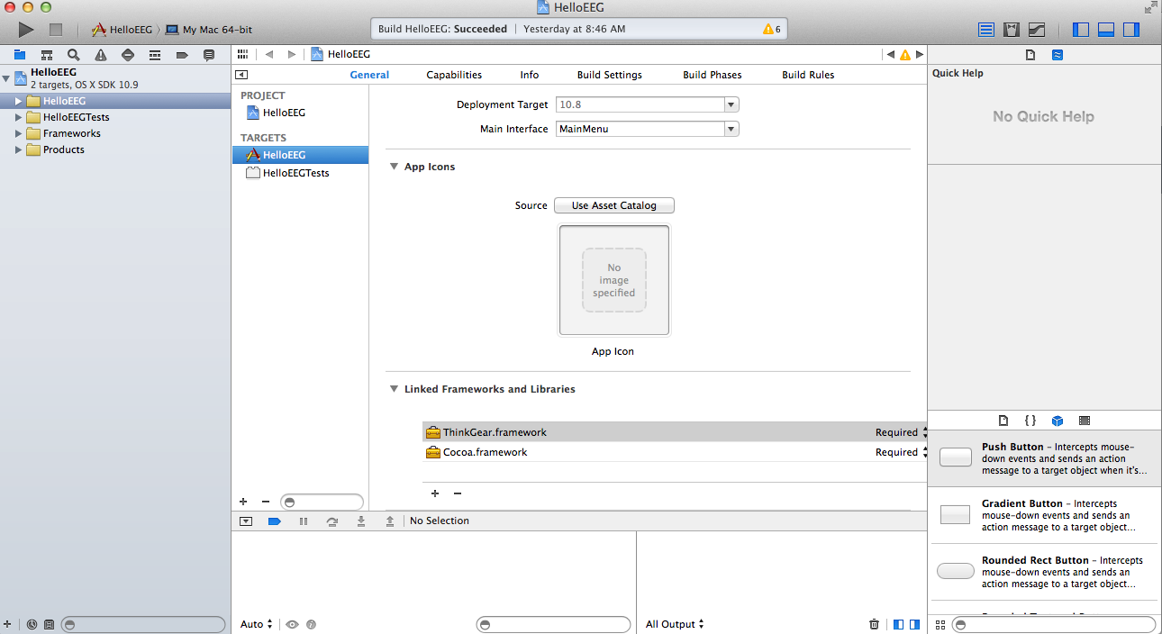
Task: Expand the HelloEEG folder in navigator
Action: pos(18,101)
